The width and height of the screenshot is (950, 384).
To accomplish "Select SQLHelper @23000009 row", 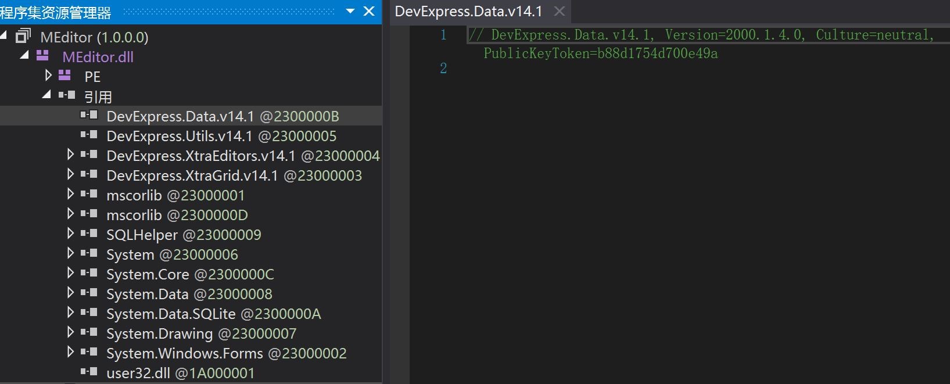I will coord(184,235).
